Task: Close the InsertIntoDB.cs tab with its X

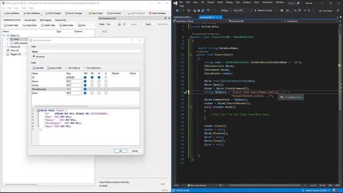Action: (220, 17)
